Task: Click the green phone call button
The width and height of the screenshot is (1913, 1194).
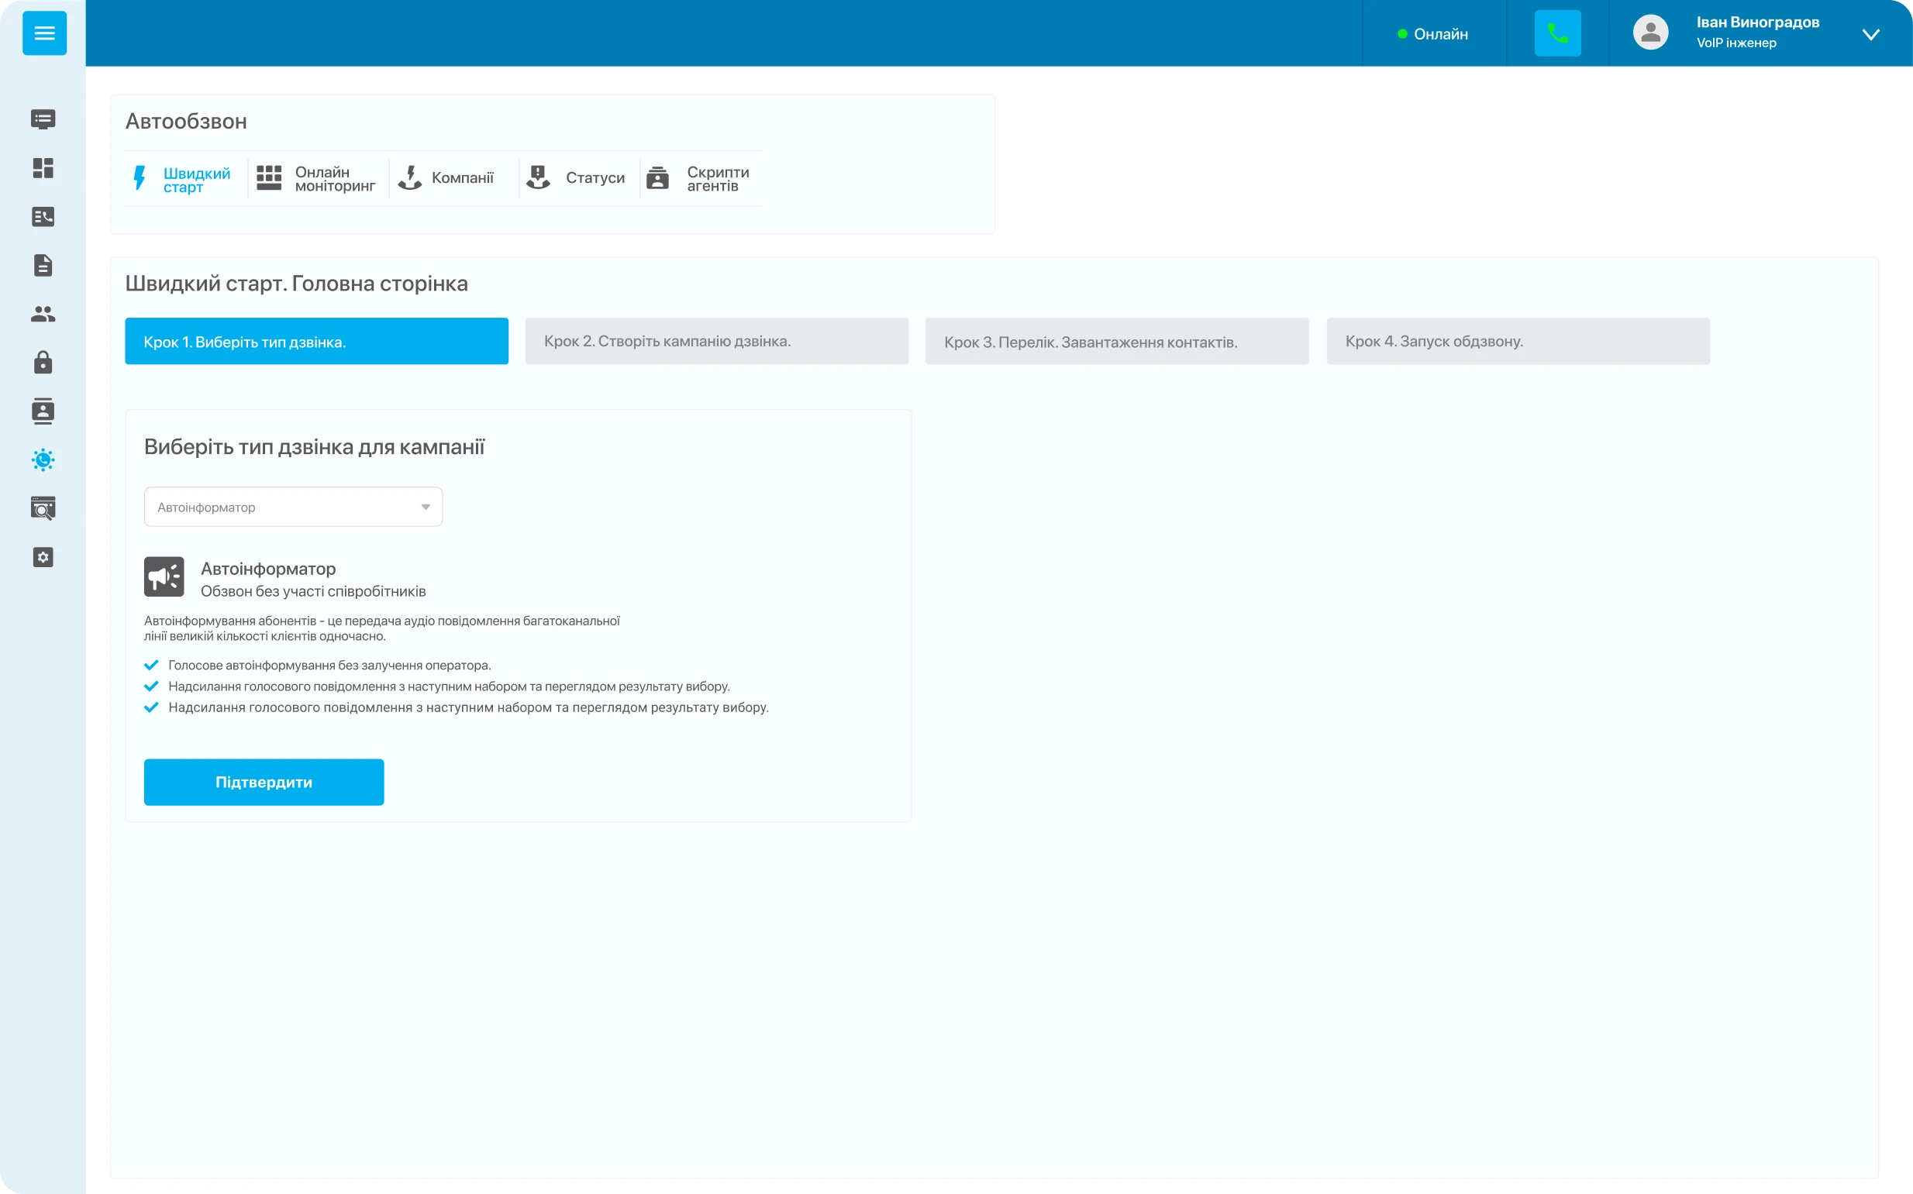Action: [x=1557, y=33]
